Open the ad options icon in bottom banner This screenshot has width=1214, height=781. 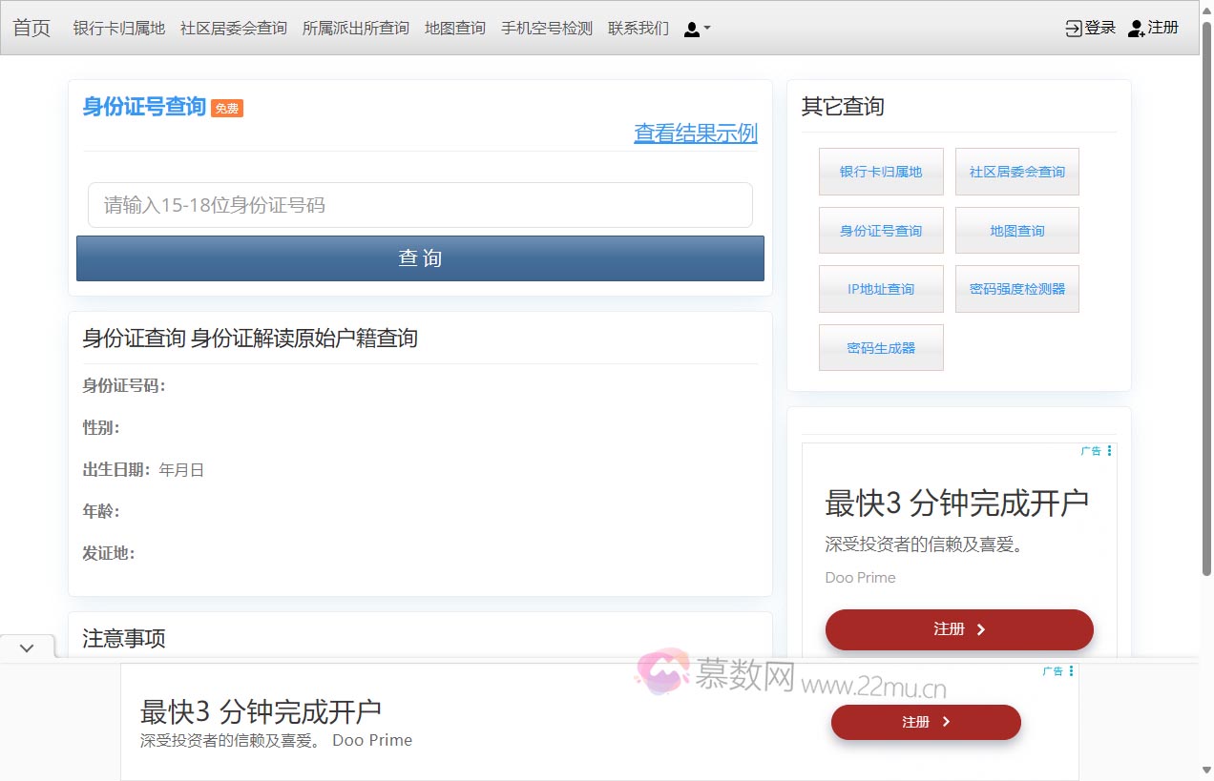1071,671
